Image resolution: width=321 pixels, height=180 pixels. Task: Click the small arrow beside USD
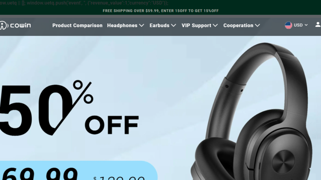[306, 25]
